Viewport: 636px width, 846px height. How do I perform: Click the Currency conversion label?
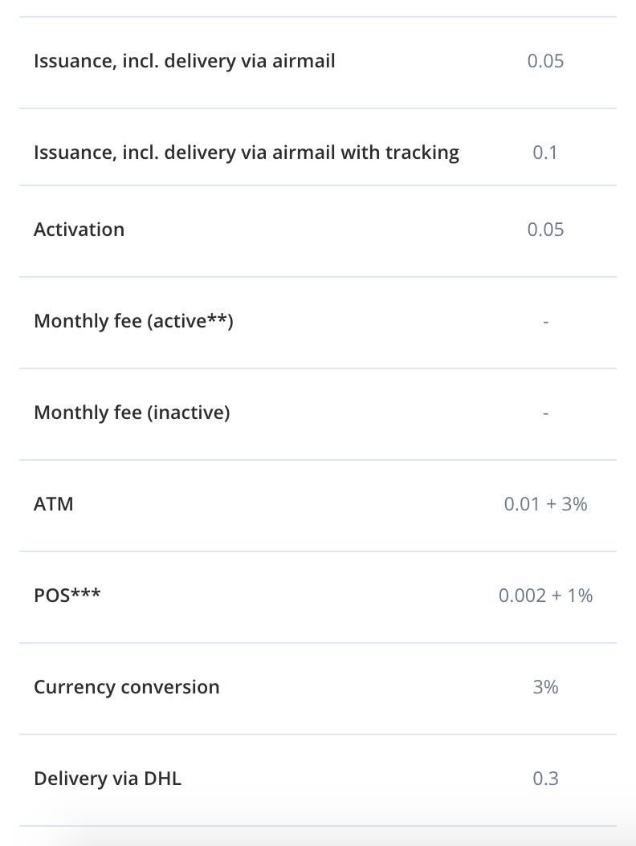point(126,687)
